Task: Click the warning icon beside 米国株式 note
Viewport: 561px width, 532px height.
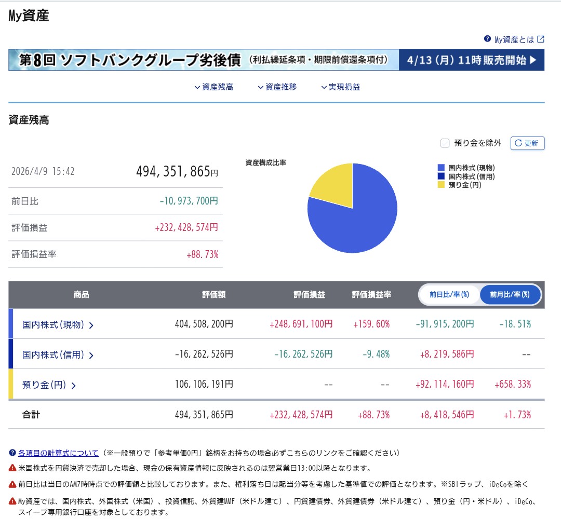Action: [x=11, y=467]
